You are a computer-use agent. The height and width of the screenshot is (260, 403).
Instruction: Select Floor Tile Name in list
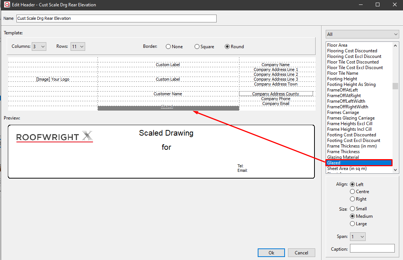coord(342,73)
